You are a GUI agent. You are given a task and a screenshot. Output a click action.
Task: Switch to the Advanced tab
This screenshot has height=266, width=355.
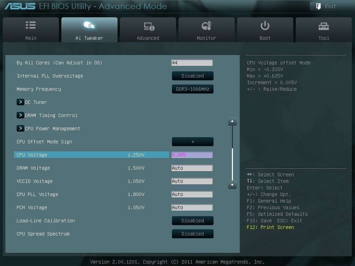pyautogui.click(x=148, y=30)
